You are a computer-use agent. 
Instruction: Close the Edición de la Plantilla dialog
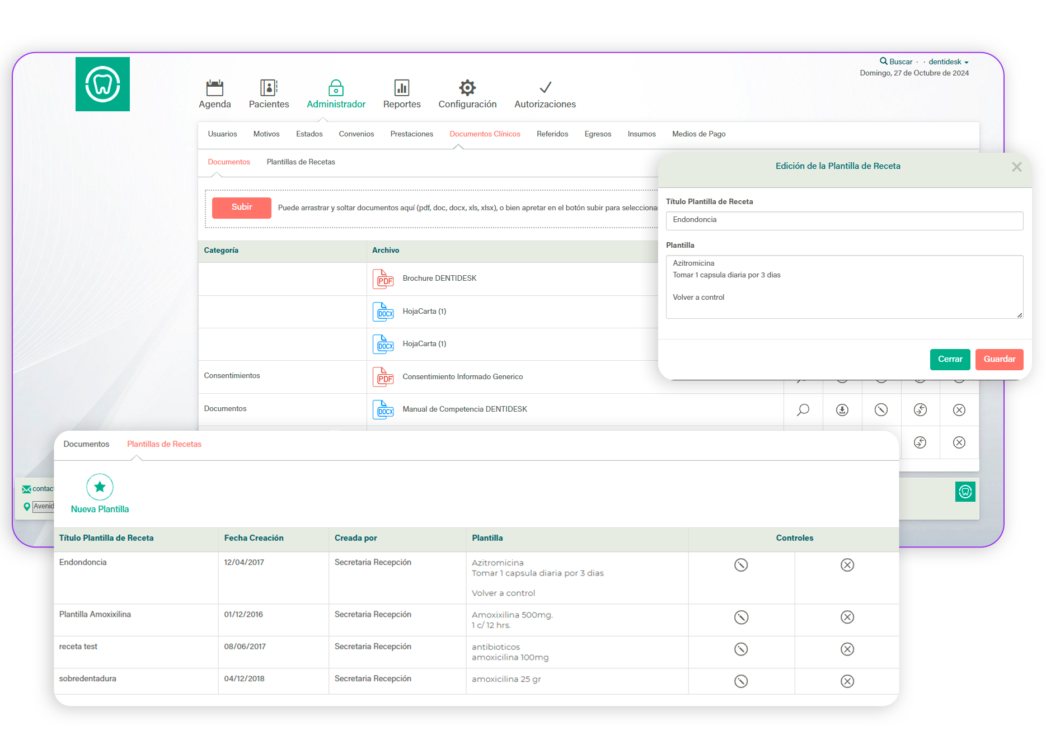pyautogui.click(x=1016, y=167)
